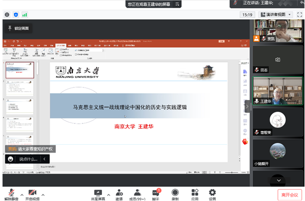Start 录制 recording
The height and width of the screenshot is (201, 305).
175,194
